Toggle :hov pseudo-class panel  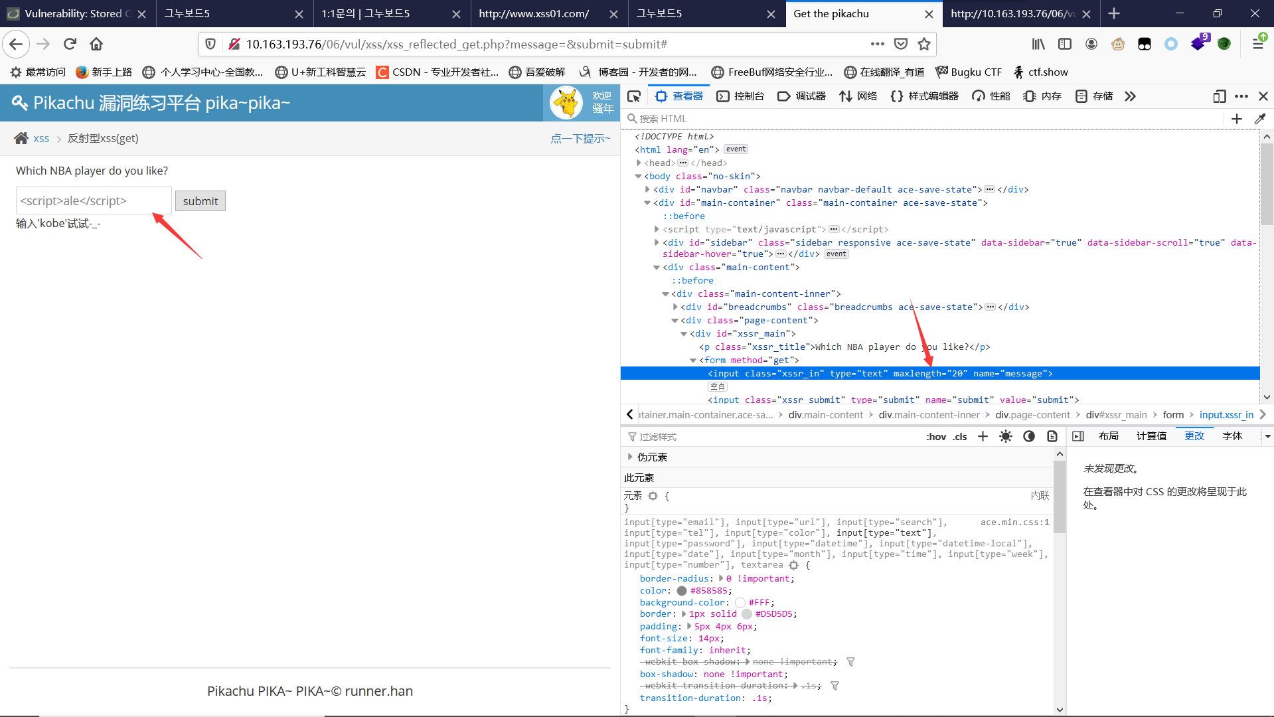pos(936,436)
